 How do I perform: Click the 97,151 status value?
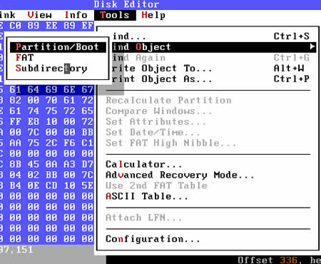point(16,250)
